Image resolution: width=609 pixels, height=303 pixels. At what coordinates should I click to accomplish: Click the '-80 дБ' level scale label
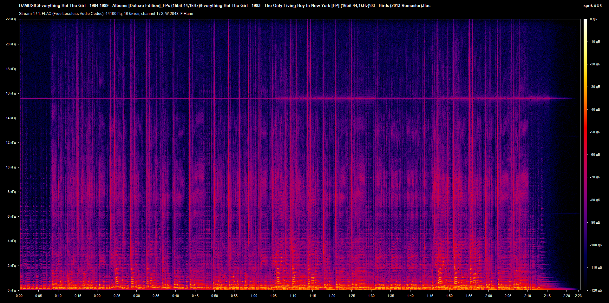point(595,200)
